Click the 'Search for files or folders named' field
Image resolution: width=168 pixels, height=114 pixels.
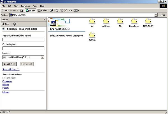click(23, 40)
